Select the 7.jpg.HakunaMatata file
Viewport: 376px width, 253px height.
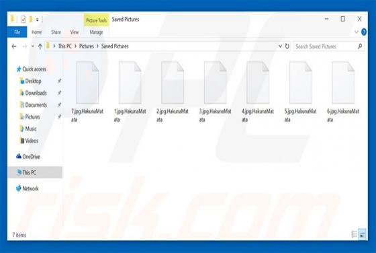click(x=87, y=92)
